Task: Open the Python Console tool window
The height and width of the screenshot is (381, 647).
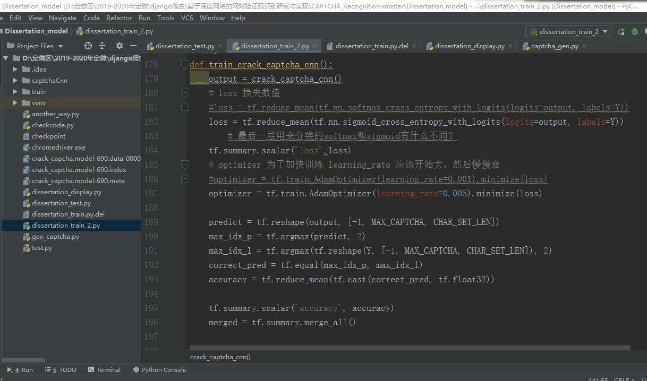Action: click(159, 370)
